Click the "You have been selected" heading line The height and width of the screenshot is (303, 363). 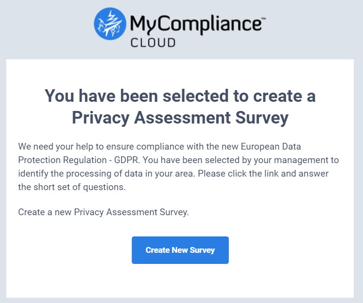(x=180, y=96)
